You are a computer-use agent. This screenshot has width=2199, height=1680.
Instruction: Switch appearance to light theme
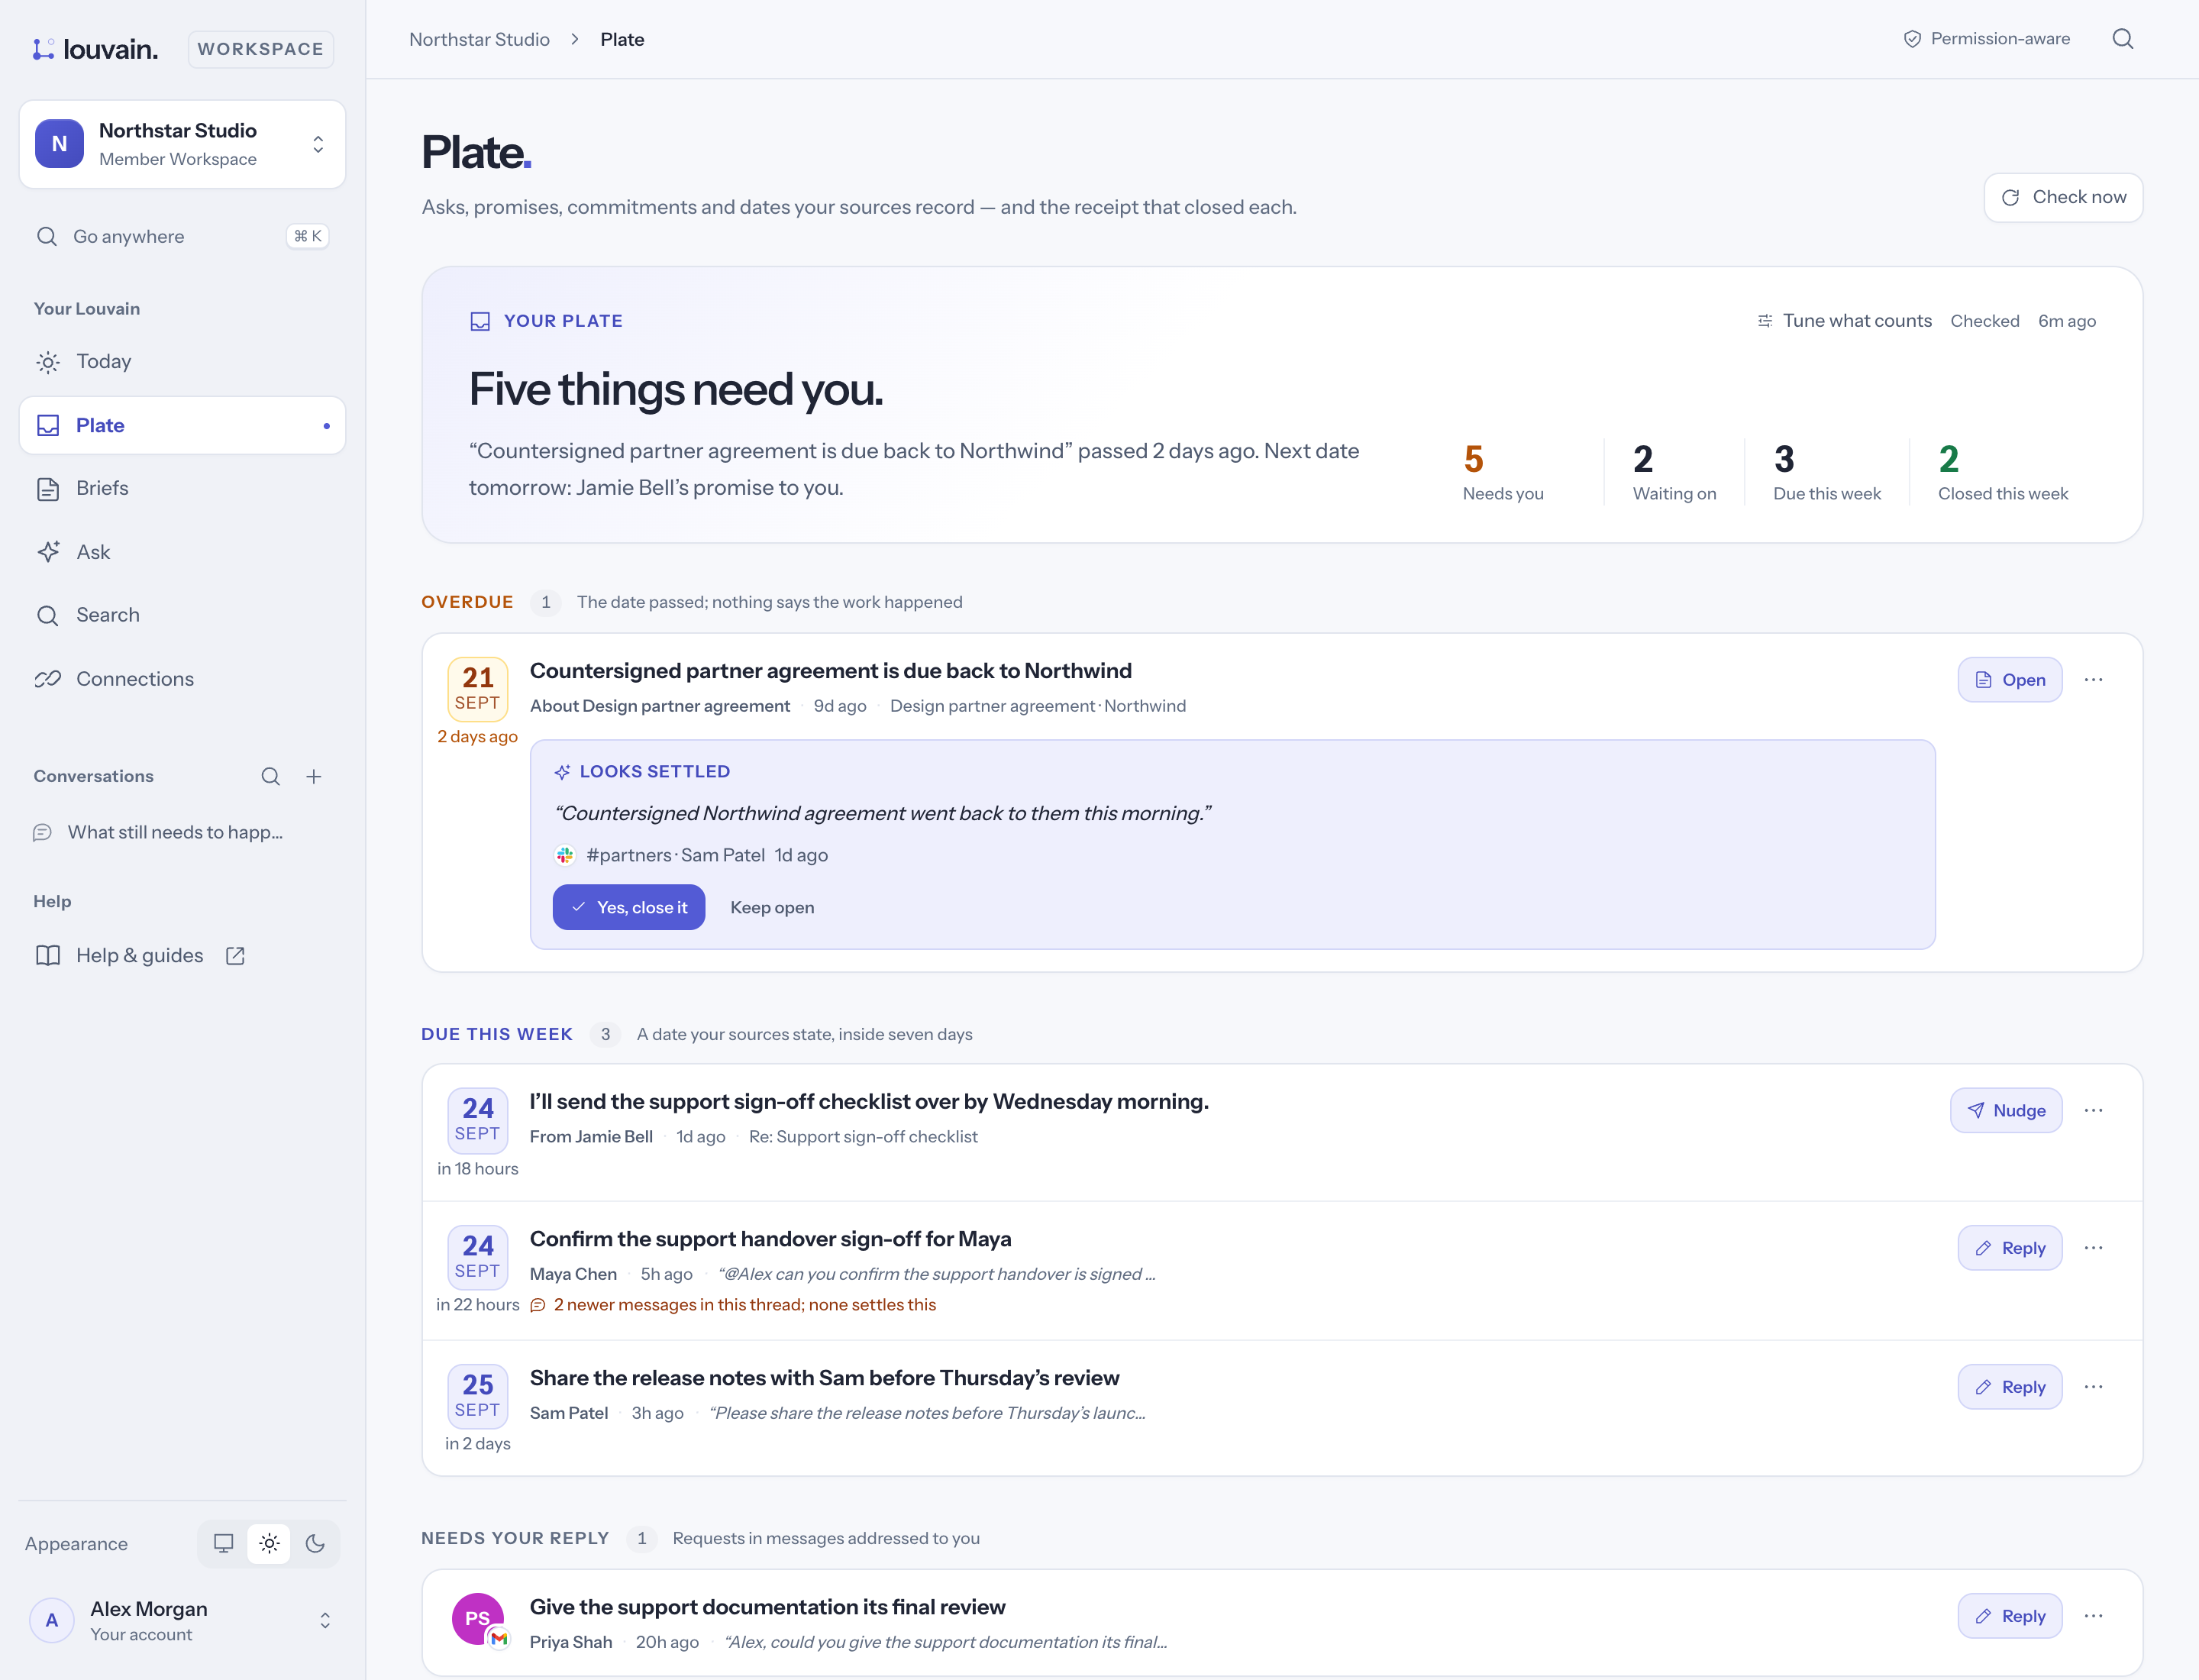tap(269, 1543)
